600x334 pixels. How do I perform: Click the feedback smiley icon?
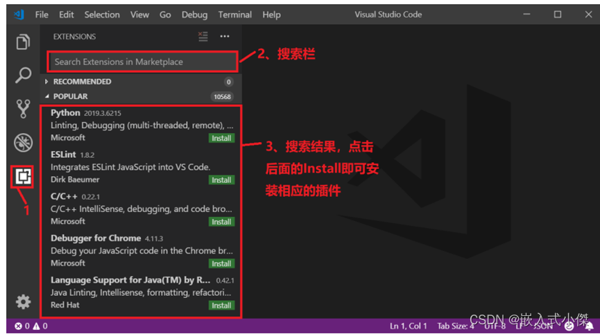click(569, 326)
